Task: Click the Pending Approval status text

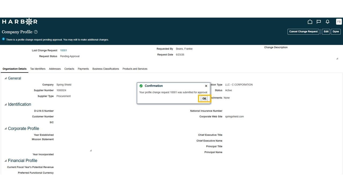Action: pyautogui.click(x=70, y=56)
